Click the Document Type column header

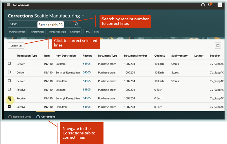(107, 56)
